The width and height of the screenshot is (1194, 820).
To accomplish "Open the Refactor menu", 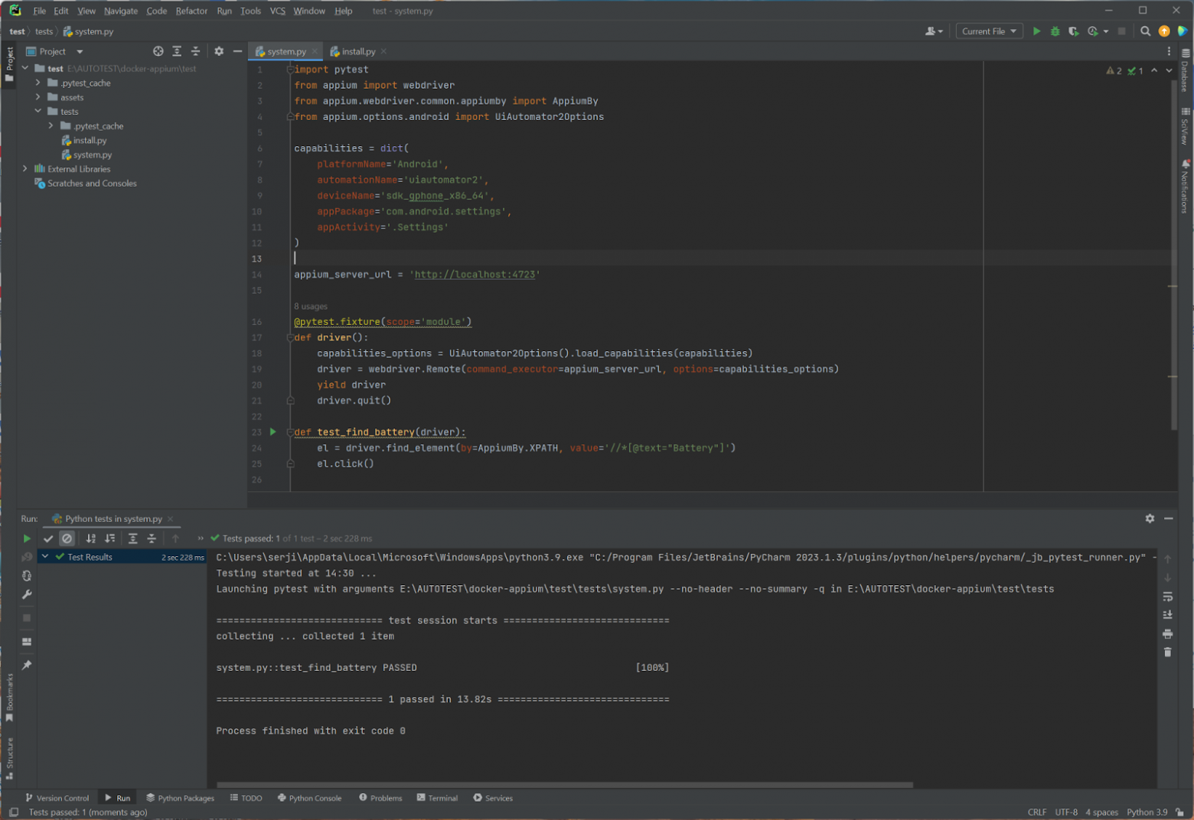I will tap(191, 11).
